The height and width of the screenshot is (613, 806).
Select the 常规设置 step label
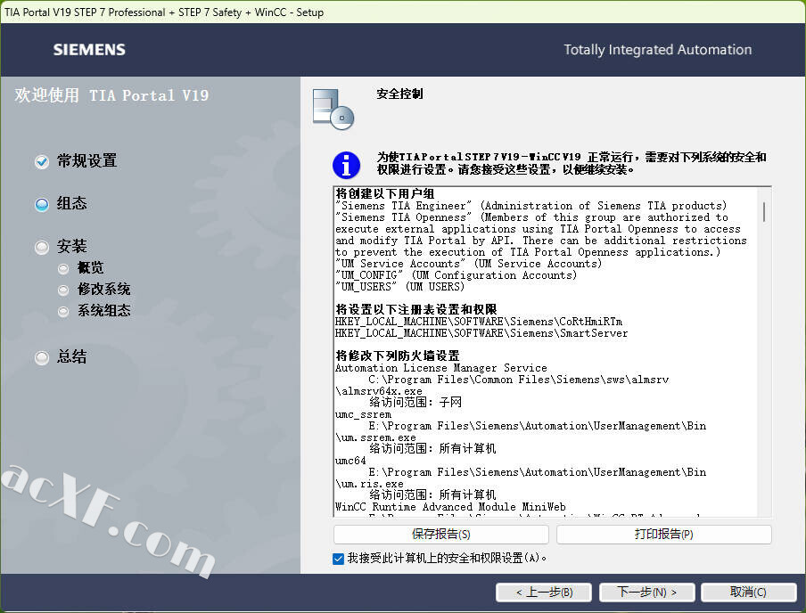click(87, 161)
